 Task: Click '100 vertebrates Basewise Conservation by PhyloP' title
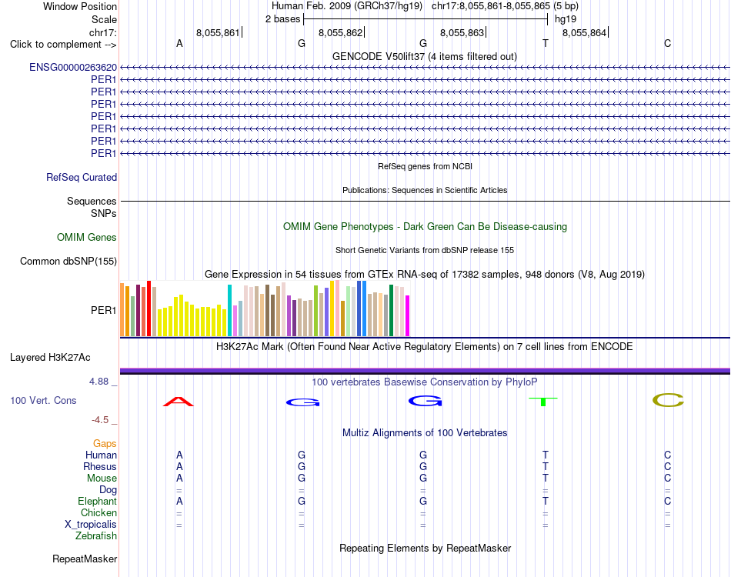(425, 382)
